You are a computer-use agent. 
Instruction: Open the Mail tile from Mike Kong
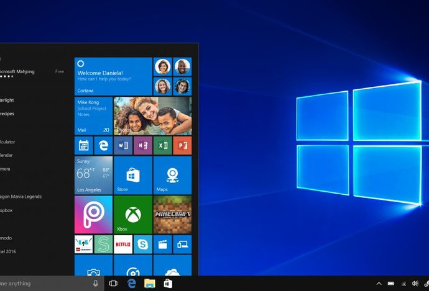tap(93, 115)
